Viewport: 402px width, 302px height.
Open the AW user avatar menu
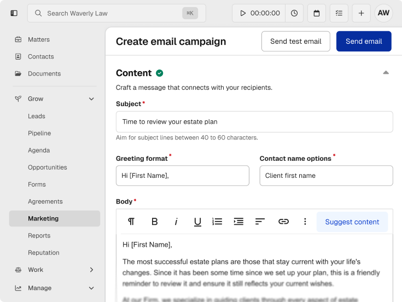click(383, 13)
